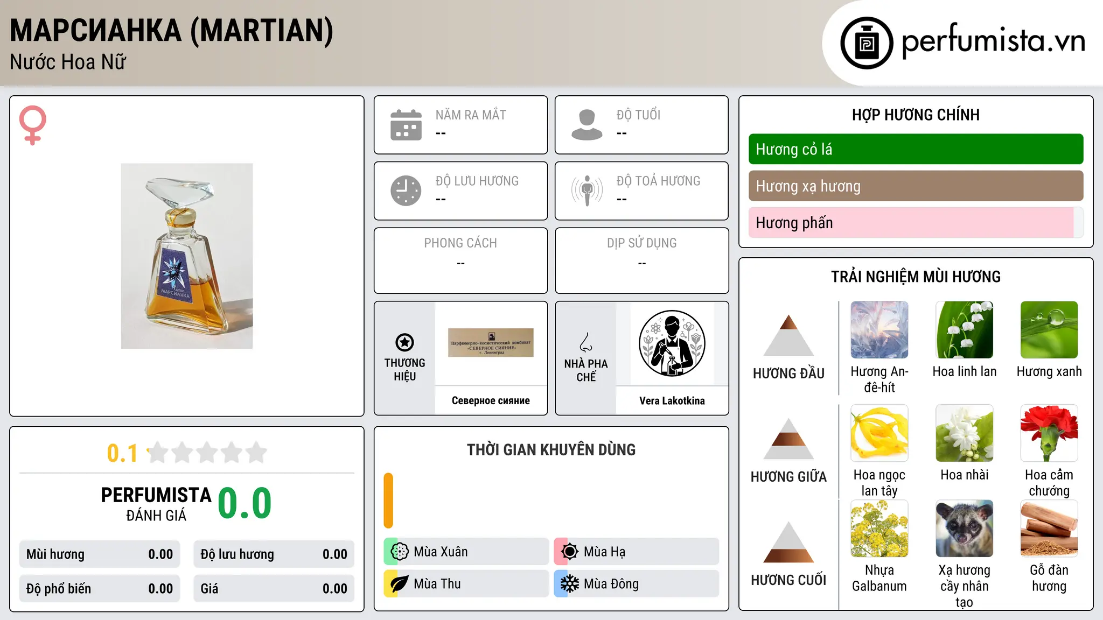Click the perfumista.vn site name
Viewport: 1103px width, 620px height.
pyautogui.click(x=994, y=41)
